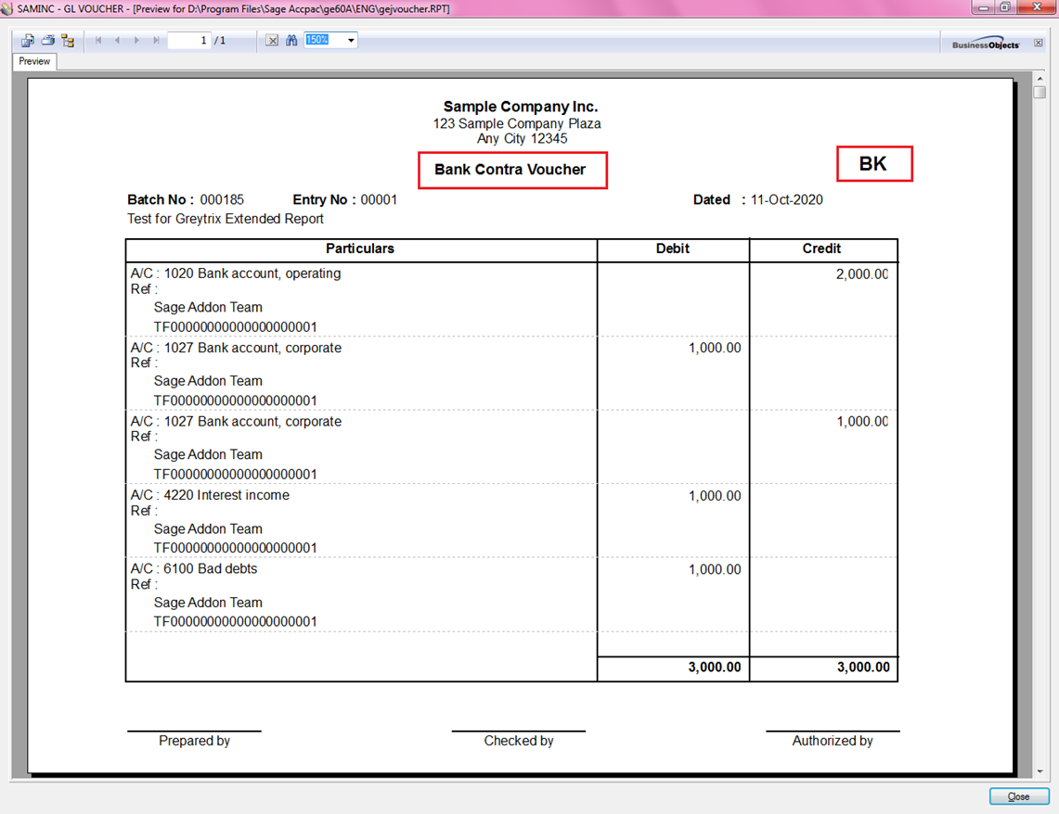Screen dimensions: 1059x814
Task: Close the window via title bar X
Action: [1037, 7]
